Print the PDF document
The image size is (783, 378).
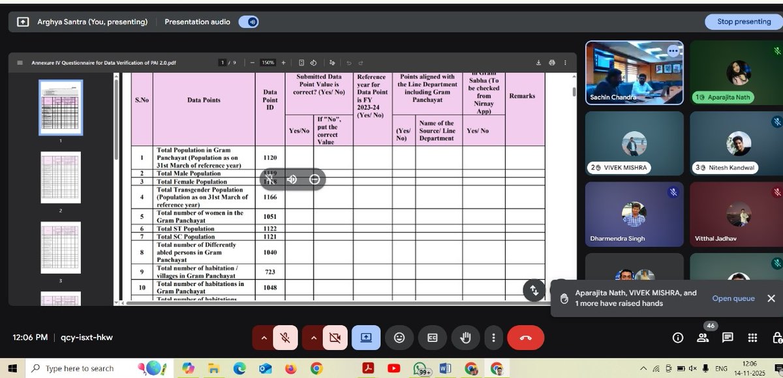click(x=551, y=62)
